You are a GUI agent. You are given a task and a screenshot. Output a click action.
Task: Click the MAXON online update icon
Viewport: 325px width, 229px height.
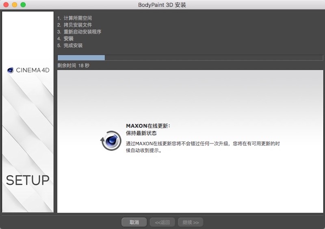(x=110, y=140)
